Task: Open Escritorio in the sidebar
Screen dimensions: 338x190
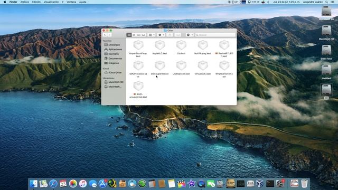Action: click(113, 54)
